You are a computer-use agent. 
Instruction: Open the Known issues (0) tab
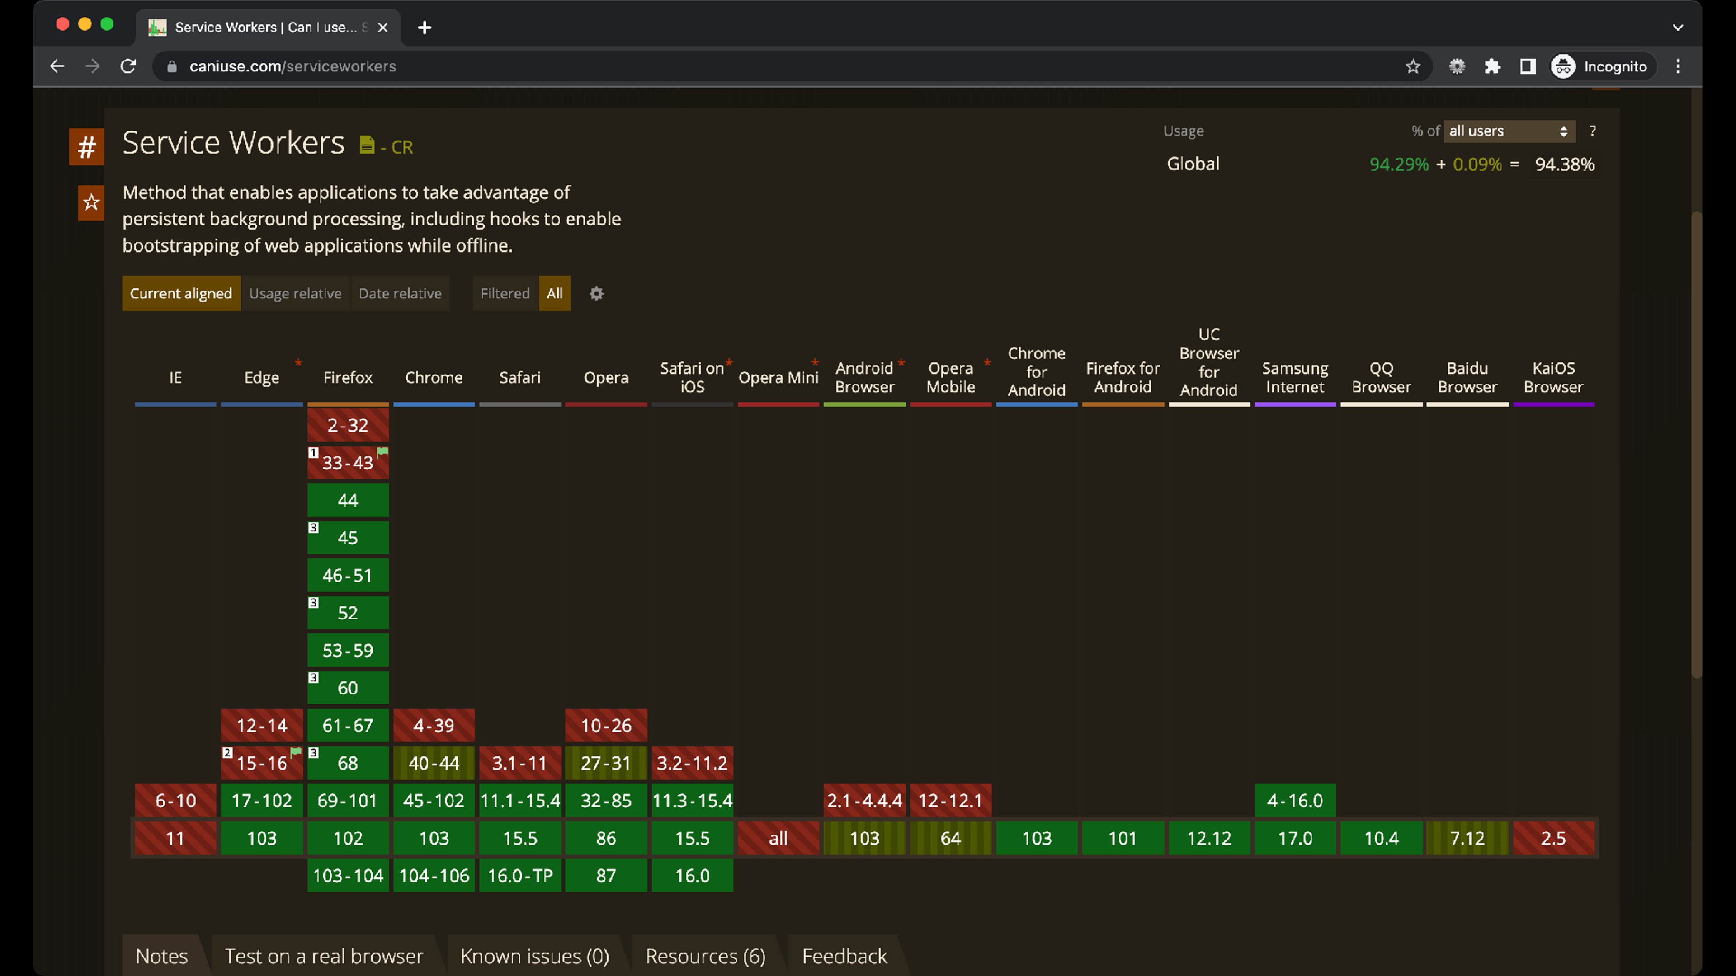coord(534,956)
